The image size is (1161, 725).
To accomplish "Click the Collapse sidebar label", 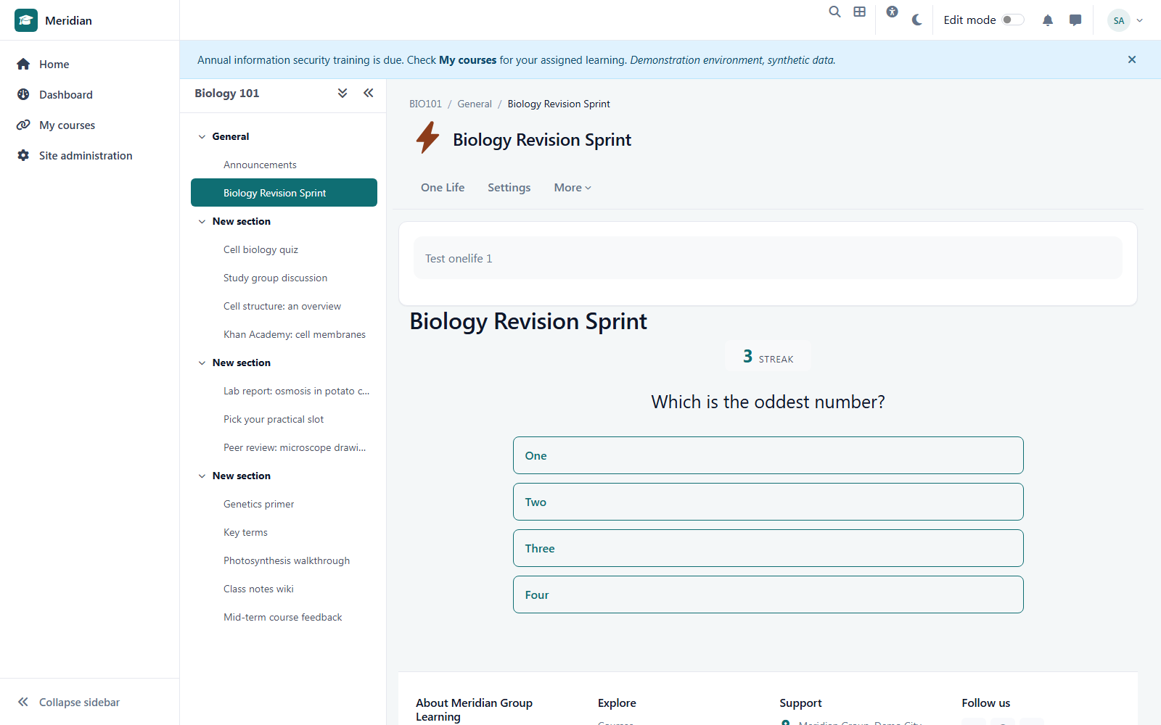I will coord(79,702).
